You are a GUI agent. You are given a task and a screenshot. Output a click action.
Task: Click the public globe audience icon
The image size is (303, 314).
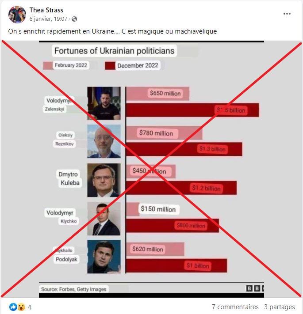click(x=74, y=19)
